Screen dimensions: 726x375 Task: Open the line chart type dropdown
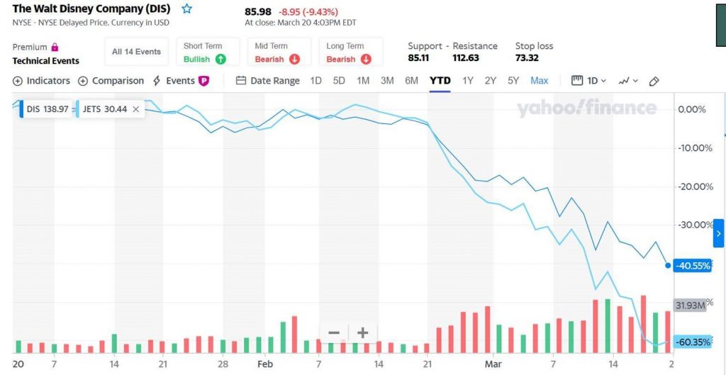(628, 81)
